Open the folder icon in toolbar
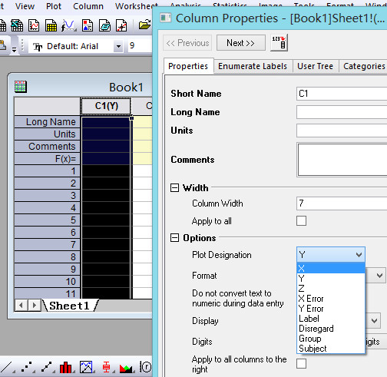This screenshot has height=377, width=387. point(144,25)
